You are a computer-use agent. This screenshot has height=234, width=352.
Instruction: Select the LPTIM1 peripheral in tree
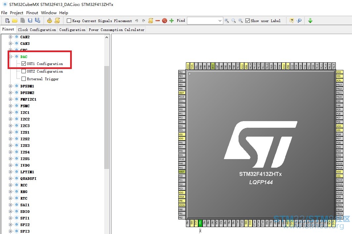coord(27,172)
